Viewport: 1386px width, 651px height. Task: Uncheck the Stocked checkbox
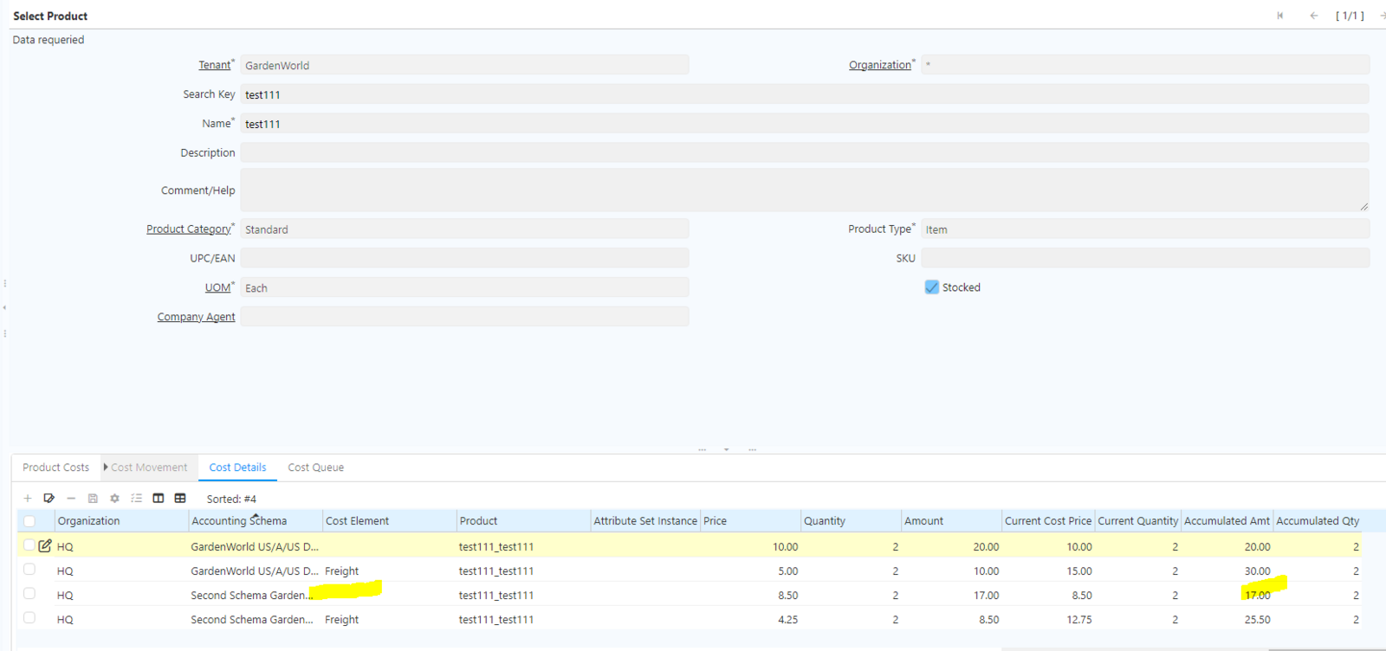pyautogui.click(x=932, y=287)
